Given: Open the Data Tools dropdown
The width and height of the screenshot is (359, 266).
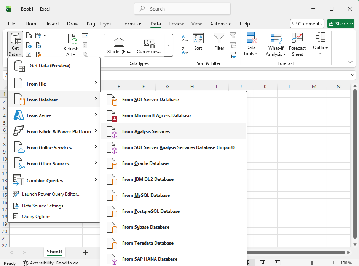Looking at the screenshot, I should pos(251,44).
